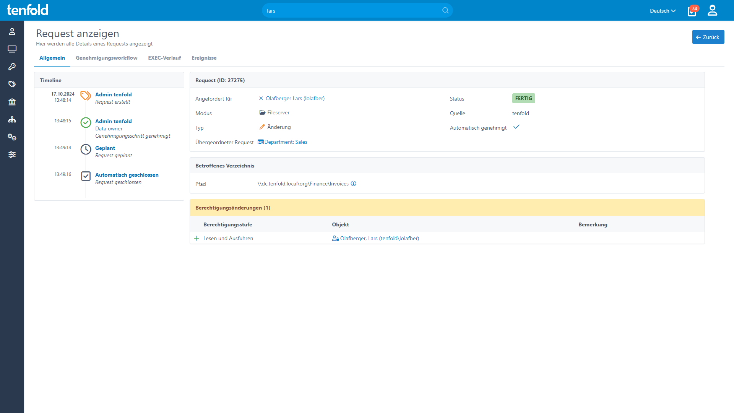Click the tag icon in sidebar
Image resolution: width=734 pixels, height=413 pixels.
pos(12,84)
